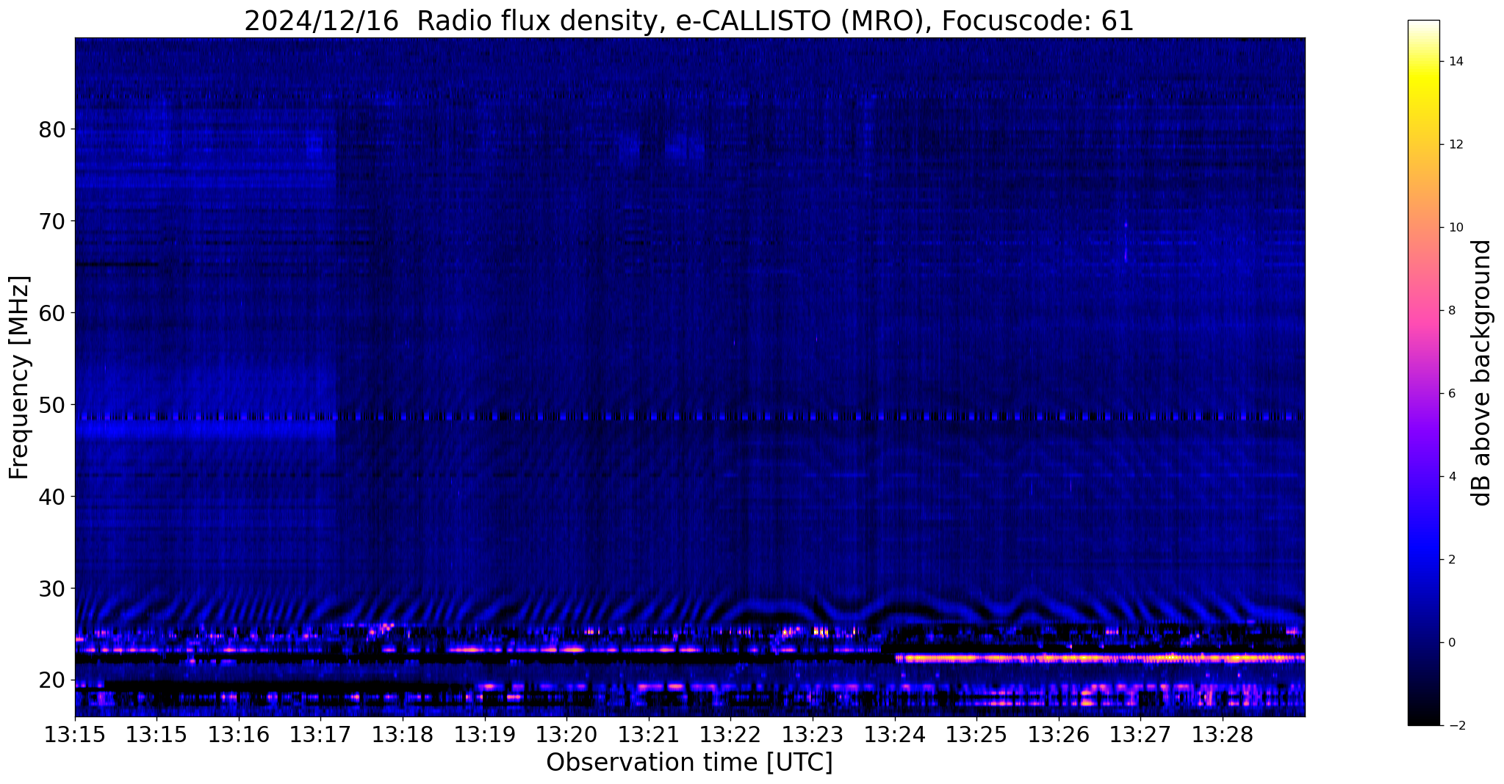Screen dimensions: 1504x784
Task: Click the colorbar tick label '8'
Action: tap(1452, 311)
